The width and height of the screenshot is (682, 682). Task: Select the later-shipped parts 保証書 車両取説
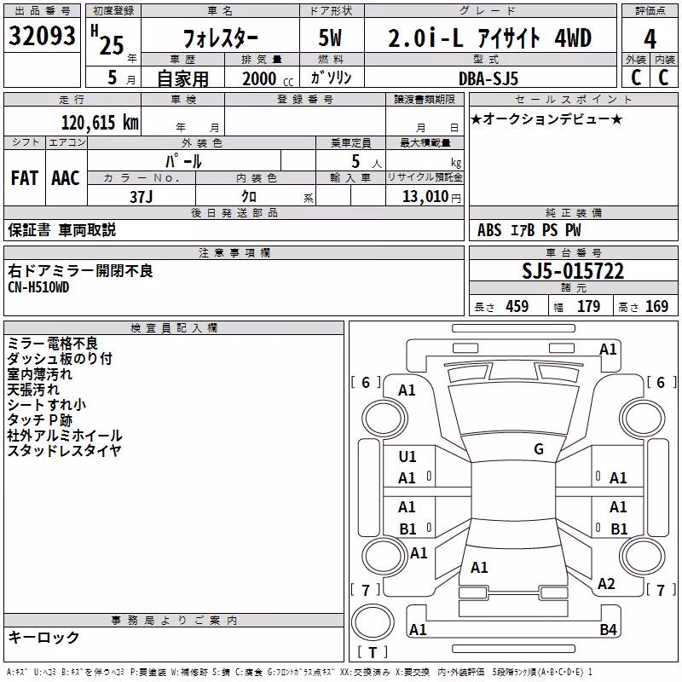[x=61, y=229]
